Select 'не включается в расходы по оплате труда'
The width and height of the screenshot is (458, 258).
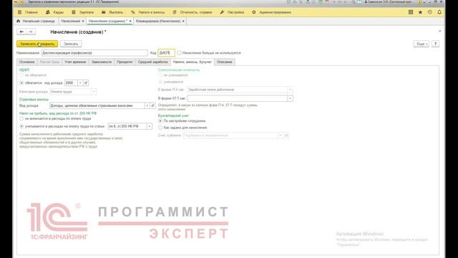(x=21, y=119)
